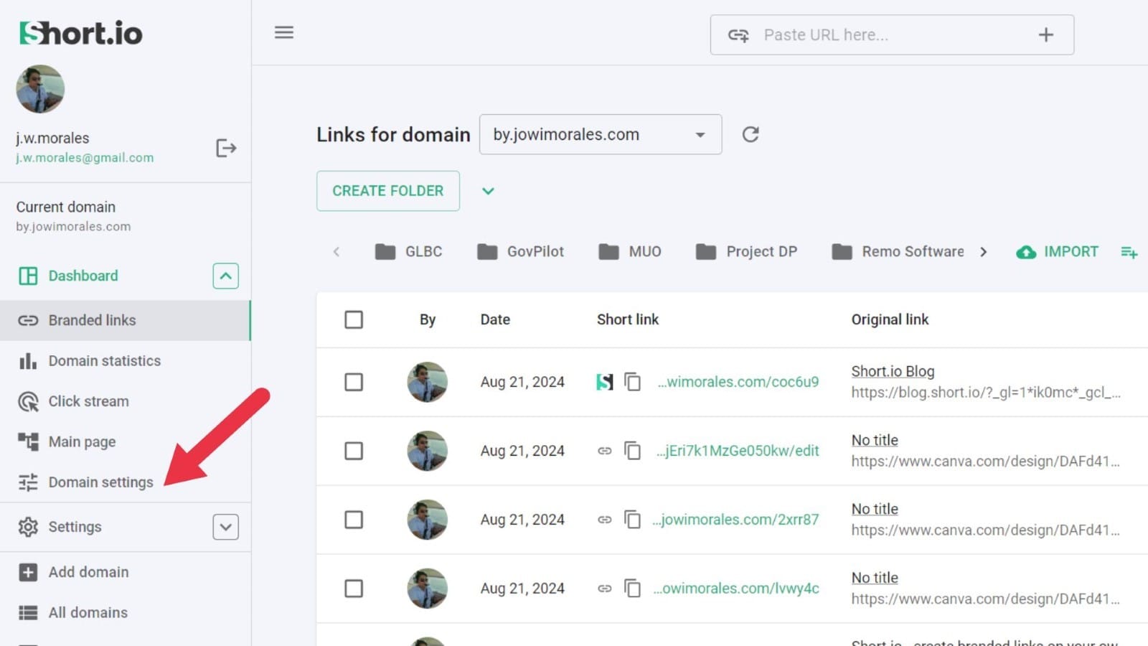This screenshot has width=1148, height=646.
Task: Copy the coc6u9 short link
Action: coord(632,382)
